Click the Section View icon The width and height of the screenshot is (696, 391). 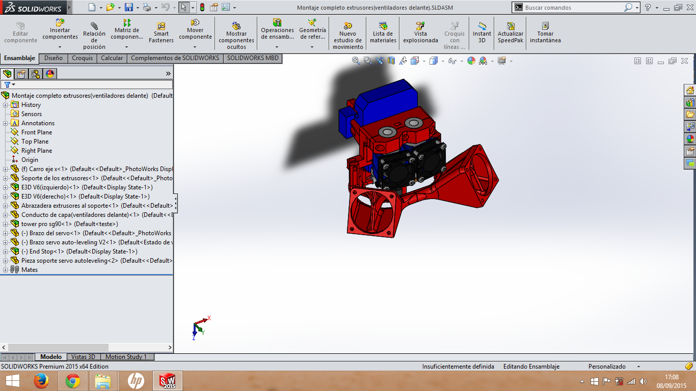[391, 61]
